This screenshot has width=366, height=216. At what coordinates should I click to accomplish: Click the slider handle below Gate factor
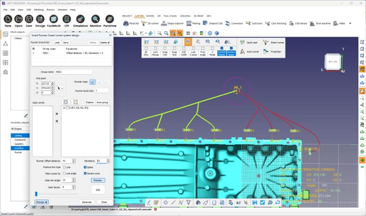(37, 194)
